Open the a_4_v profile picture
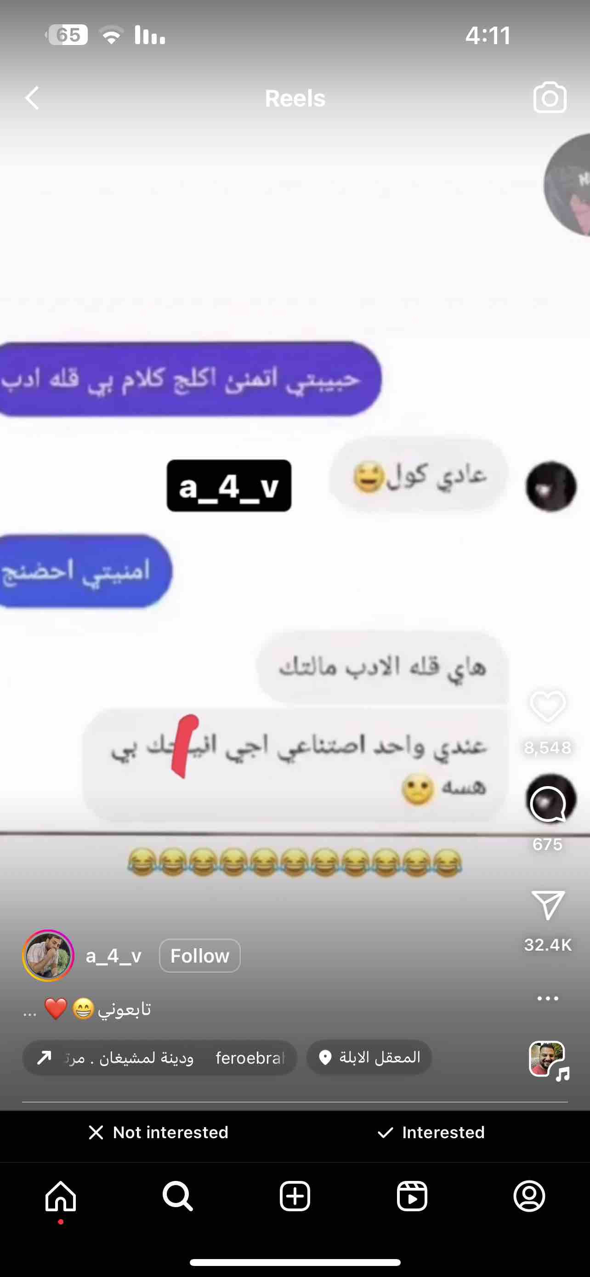 pyautogui.click(x=48, y=955)
